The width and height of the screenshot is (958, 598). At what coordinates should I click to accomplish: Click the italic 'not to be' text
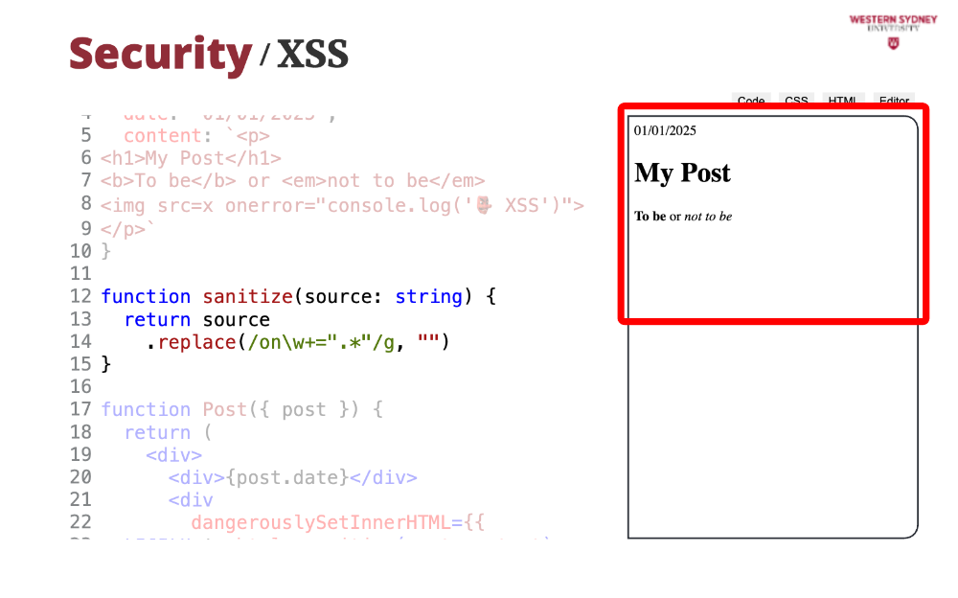tap(708, 217)
